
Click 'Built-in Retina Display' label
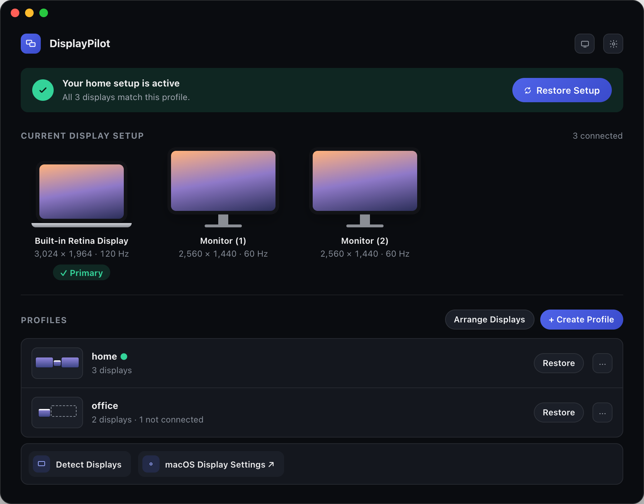pos(82,241)
